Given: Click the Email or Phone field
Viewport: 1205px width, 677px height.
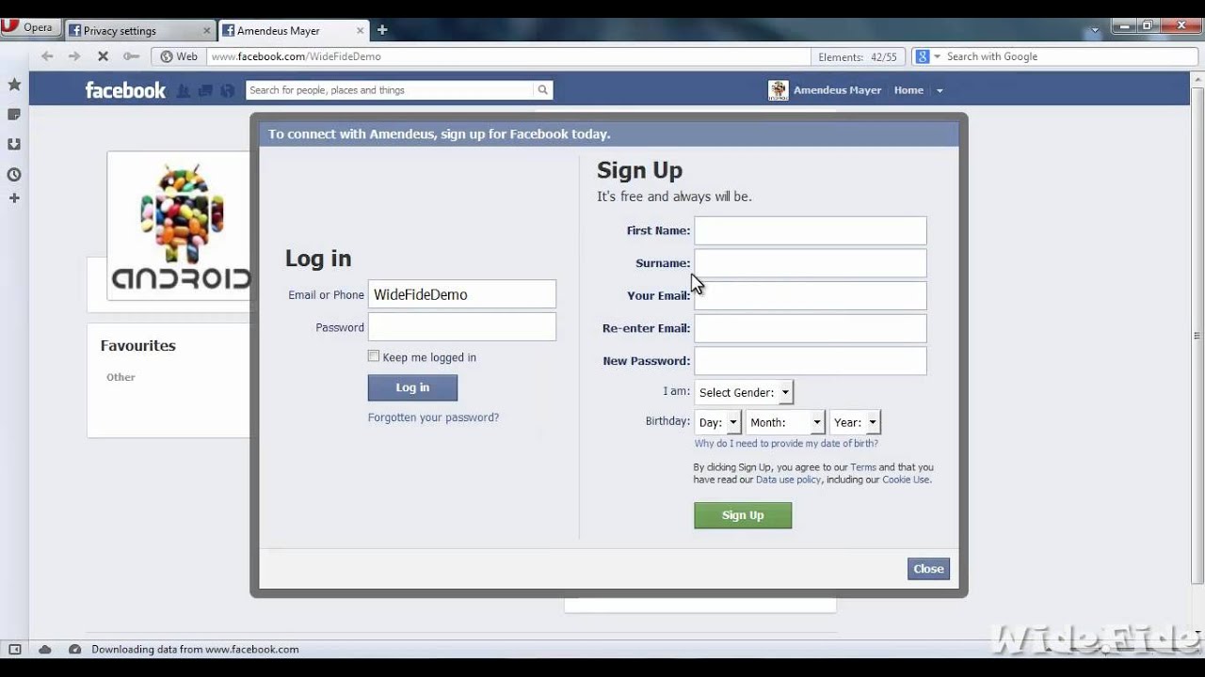Looking at the screenshot, I should tap(462, 294).
